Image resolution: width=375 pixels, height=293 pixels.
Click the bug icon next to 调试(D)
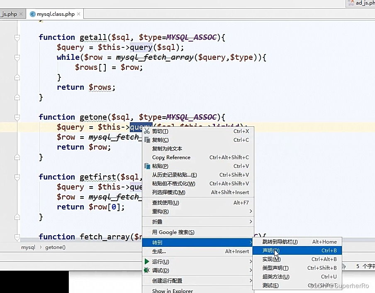point(147,270)
